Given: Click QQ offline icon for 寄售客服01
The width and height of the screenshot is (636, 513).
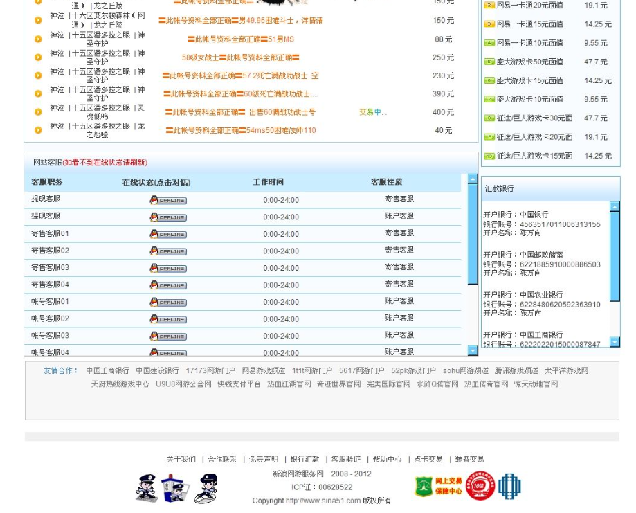Looking at the screenshot, I should (168, 234).
